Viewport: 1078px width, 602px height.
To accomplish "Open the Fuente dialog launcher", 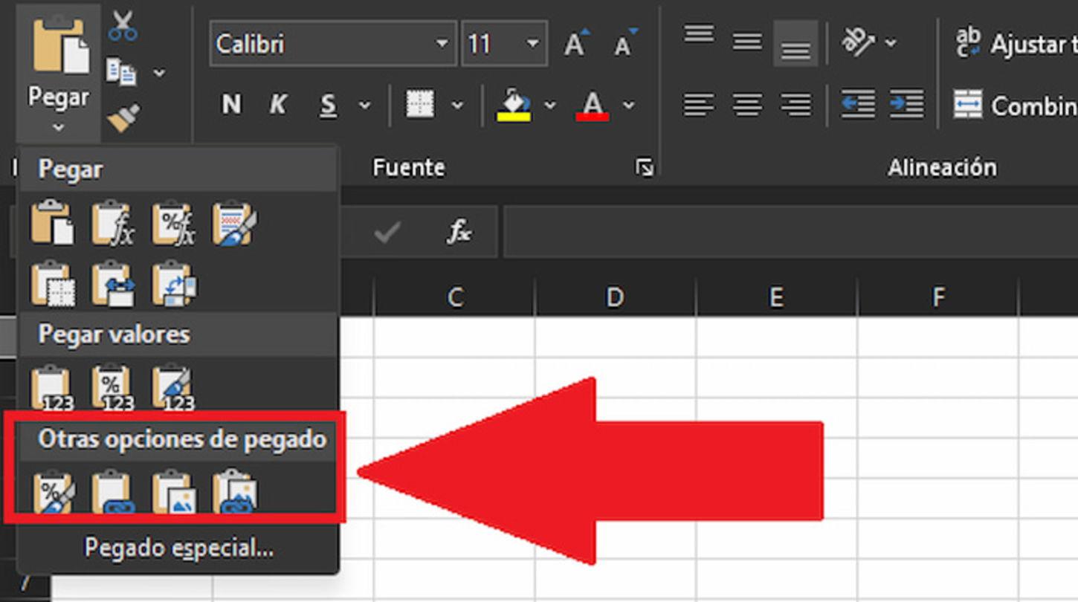I will tap(644, 167).
